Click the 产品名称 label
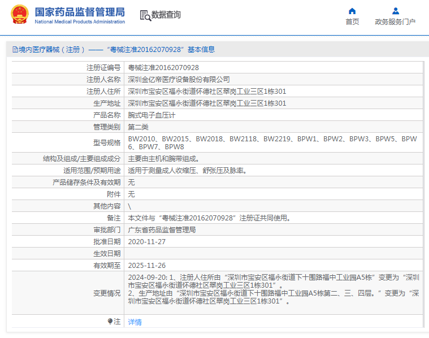429x338 pixels. (107, 115)
